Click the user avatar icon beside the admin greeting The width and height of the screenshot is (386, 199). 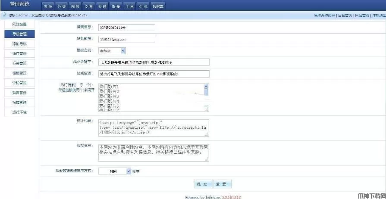(x=4, y=15)
